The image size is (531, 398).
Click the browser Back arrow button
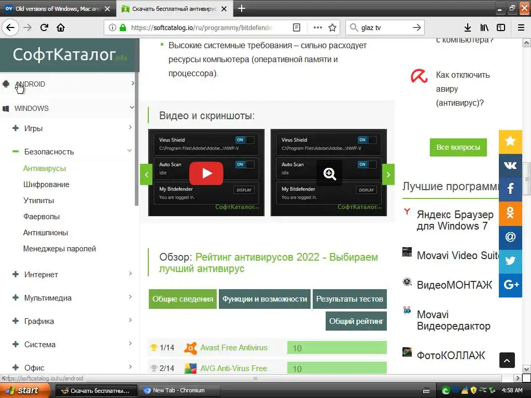click(x=10, y=27)
